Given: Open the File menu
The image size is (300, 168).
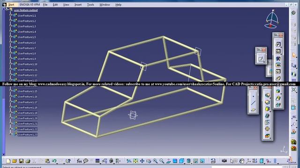Looking at the screenshot, I should pos(45,5).
